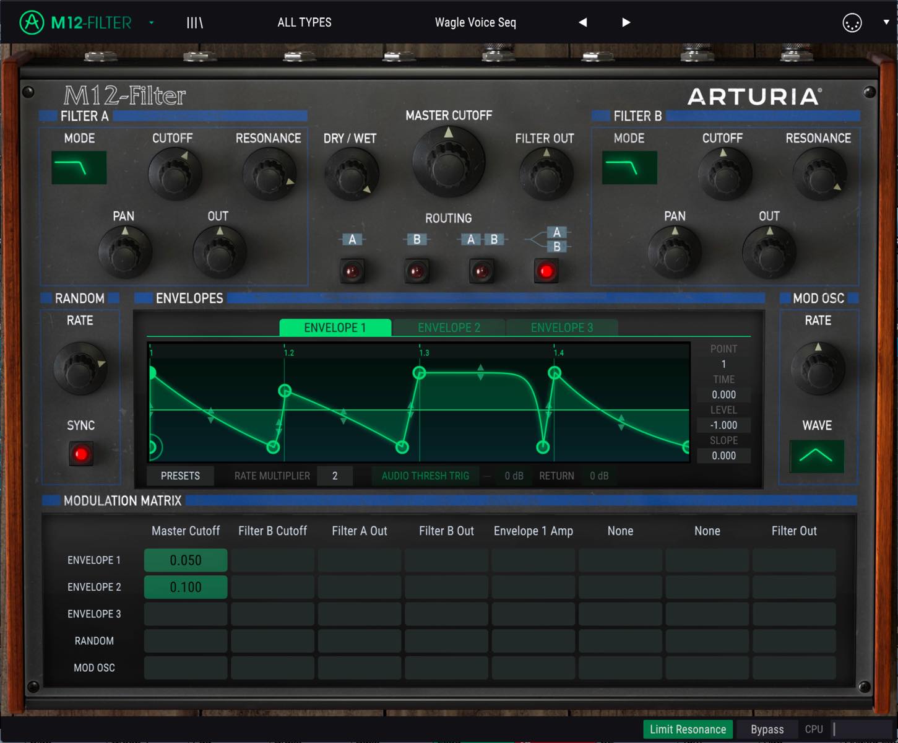Screen dimensions: 898x743
Task: Switch to the ENVELOPE 3 tab
Action: [x=562, y=328]
